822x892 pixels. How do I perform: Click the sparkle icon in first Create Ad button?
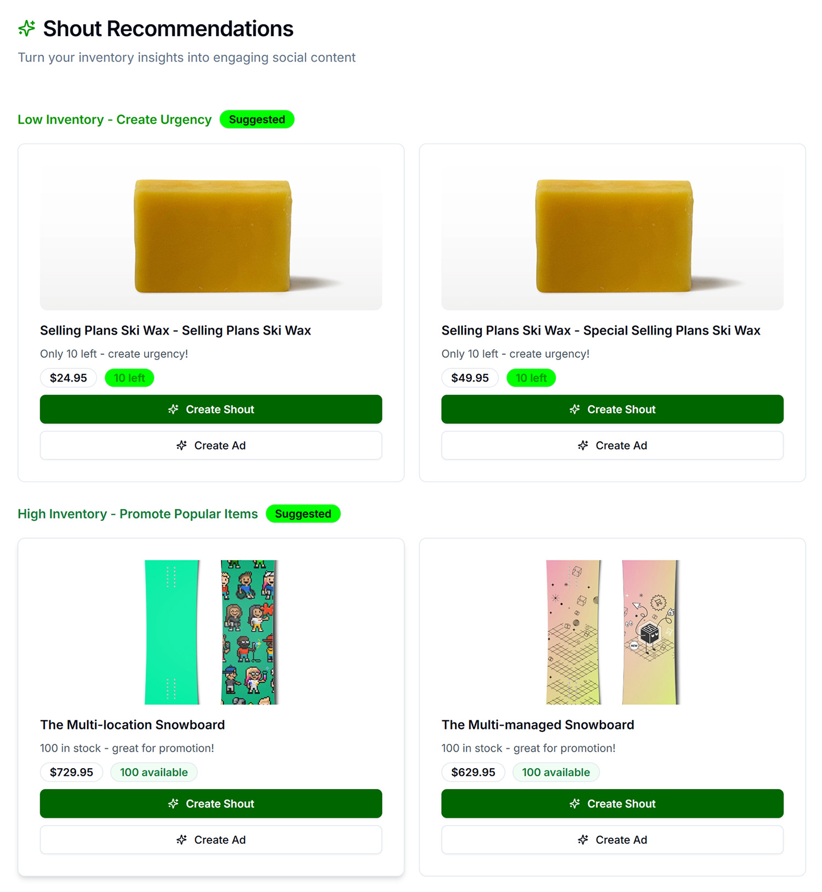point(181,445)
